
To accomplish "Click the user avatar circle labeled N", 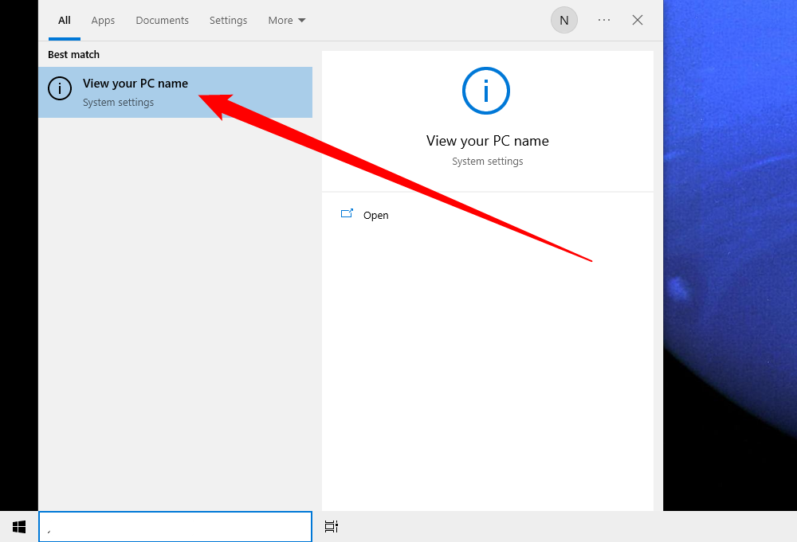I will (563, 20).
